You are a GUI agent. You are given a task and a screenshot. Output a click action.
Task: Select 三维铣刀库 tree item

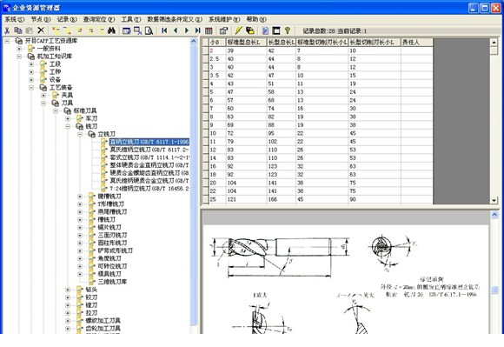pyautogui.click(x=112, y=282)
